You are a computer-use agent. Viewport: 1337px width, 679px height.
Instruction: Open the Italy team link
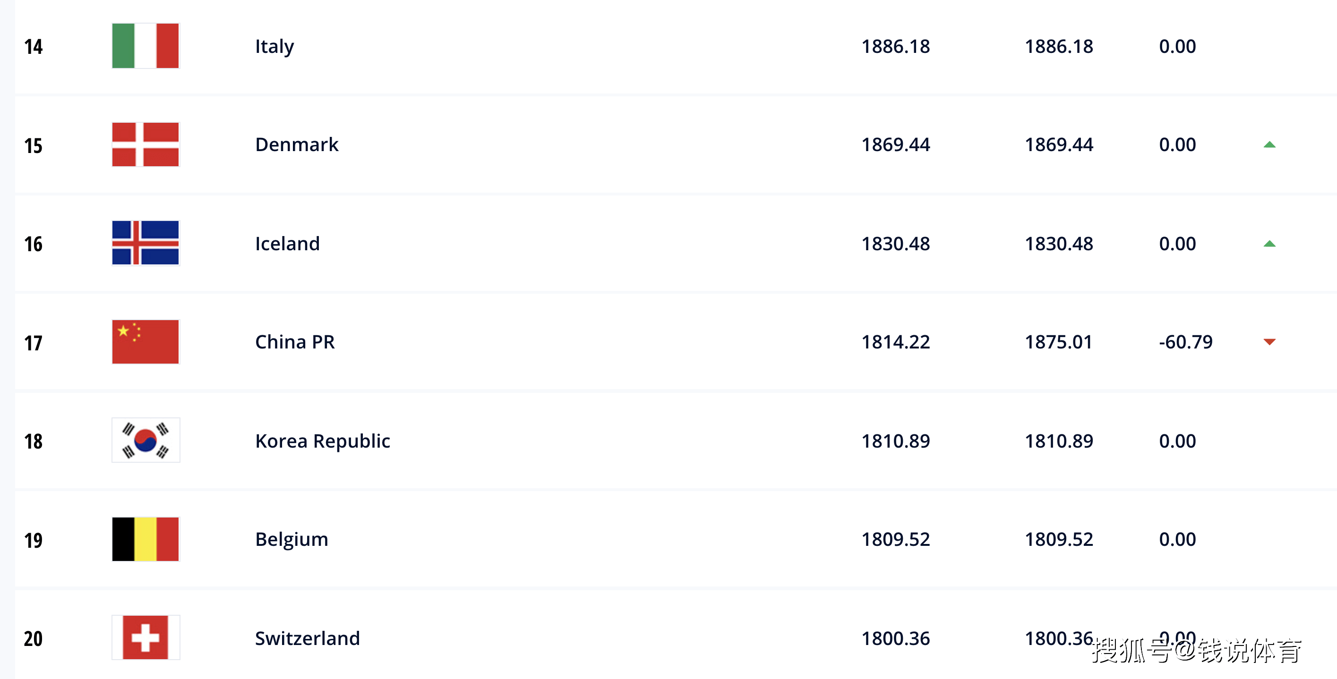(x=274, y=47)
